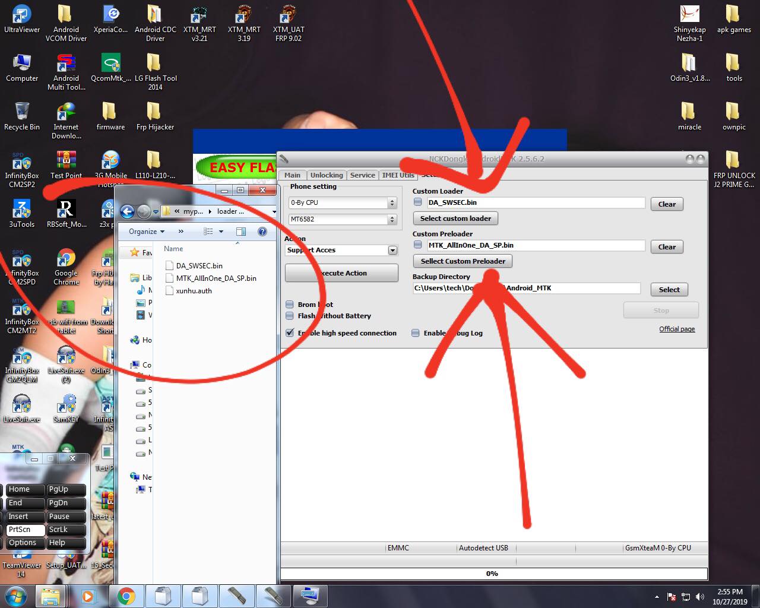Screen dimensions: 760x608
Task: Click the Chrome icon in the taskbar
Action: 125,596
